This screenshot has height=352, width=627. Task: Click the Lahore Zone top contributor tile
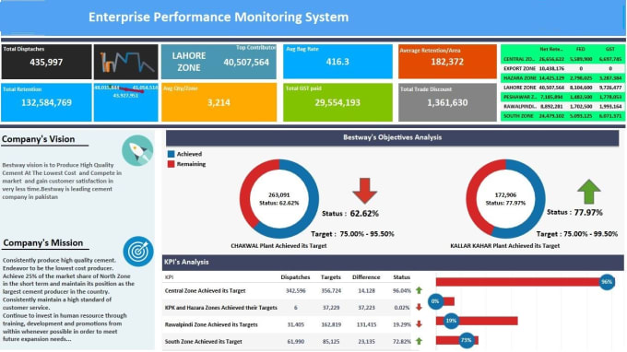click(219, 62)
